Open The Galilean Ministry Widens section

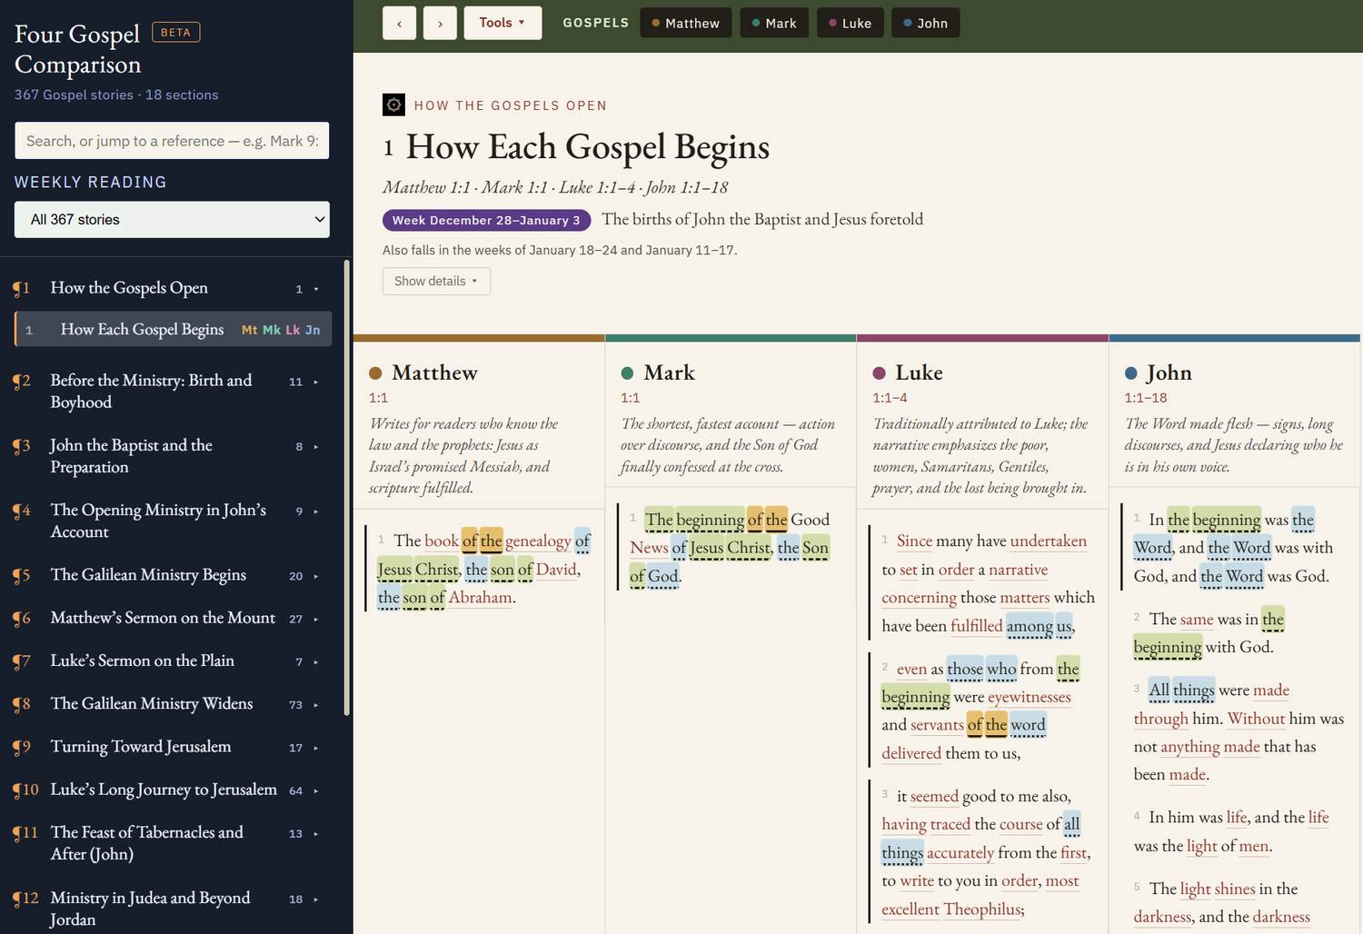tap(152, 703)
